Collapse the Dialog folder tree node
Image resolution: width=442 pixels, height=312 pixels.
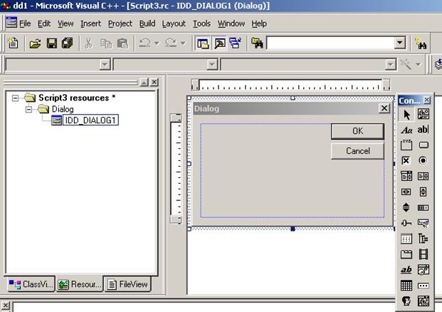click(x=28, y=109)
